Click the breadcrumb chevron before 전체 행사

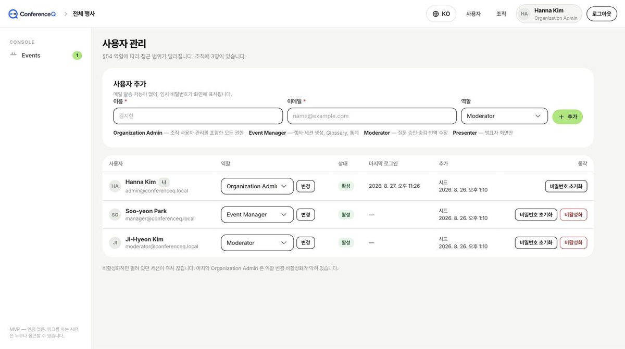(x=66, y=14)
